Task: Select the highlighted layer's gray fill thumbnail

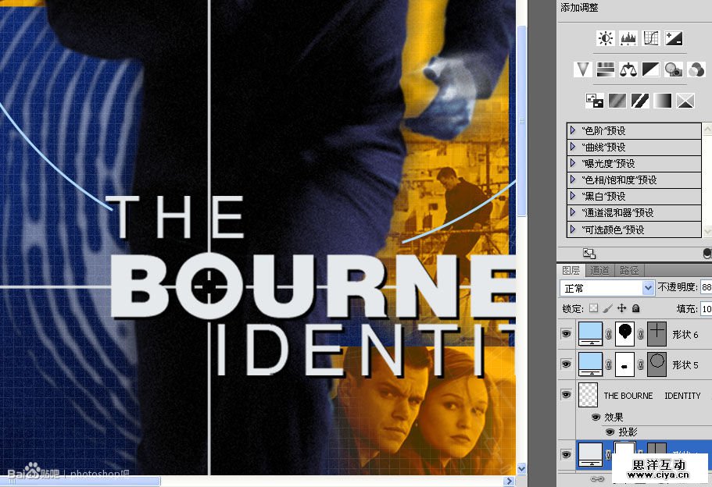Action: [x=591, y=455]
